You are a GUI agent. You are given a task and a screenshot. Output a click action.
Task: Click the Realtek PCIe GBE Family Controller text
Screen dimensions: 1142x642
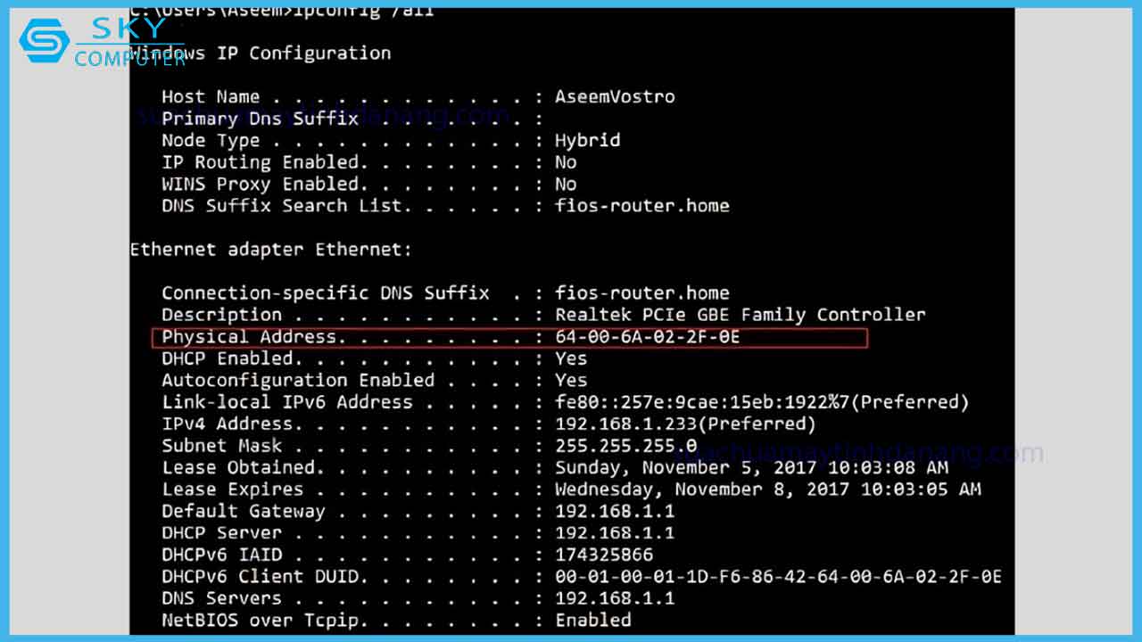click(x=740, y=315)
